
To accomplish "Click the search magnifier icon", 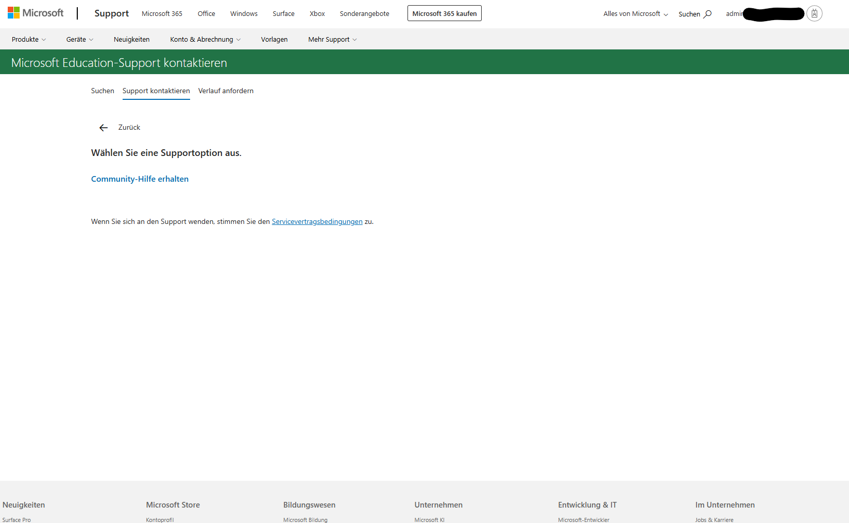I will pyautogui.click(x=708, y=14).
